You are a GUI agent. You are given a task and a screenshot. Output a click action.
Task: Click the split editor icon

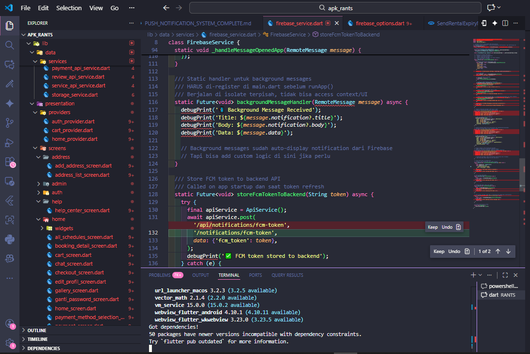coord(505,23)
